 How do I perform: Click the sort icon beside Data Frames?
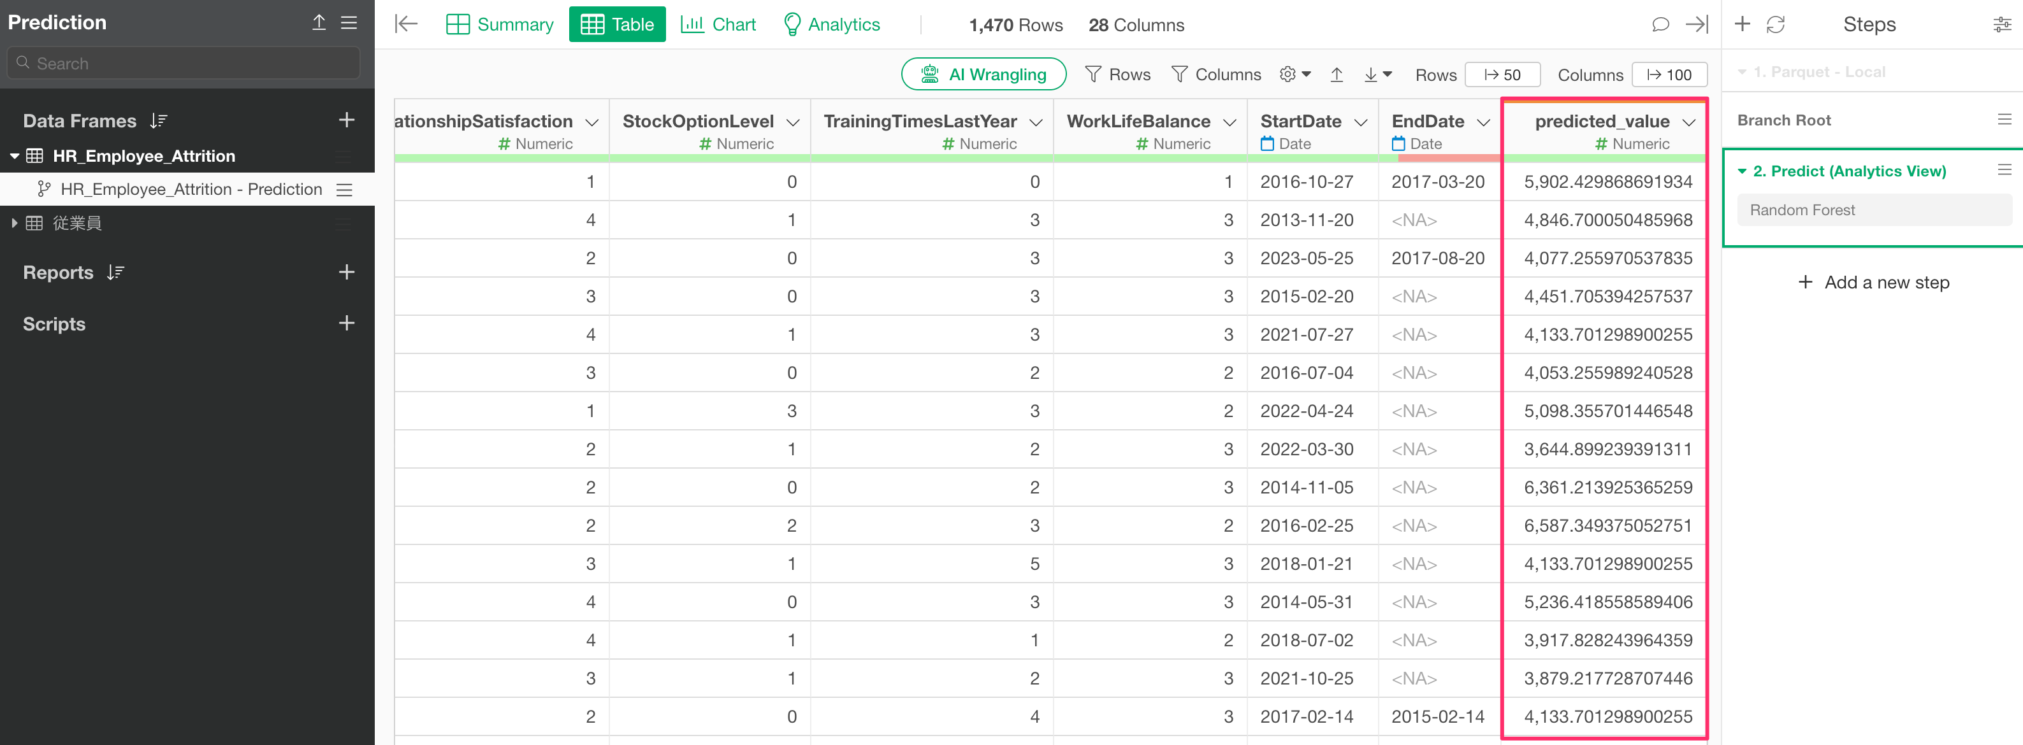tap(159, 121)
